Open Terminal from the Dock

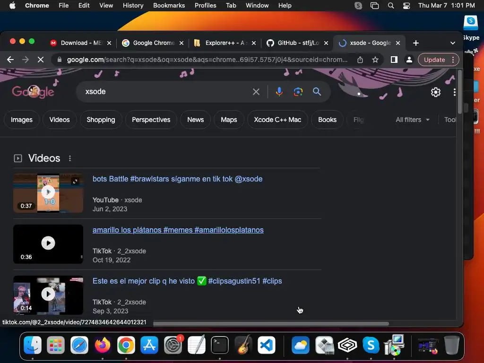point(219,345)
